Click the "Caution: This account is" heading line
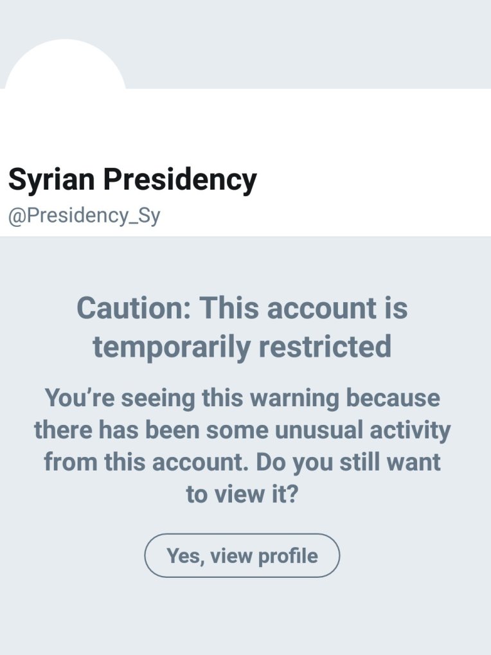Viewport: 491px width, 655px height. click(x=242, y=308)
